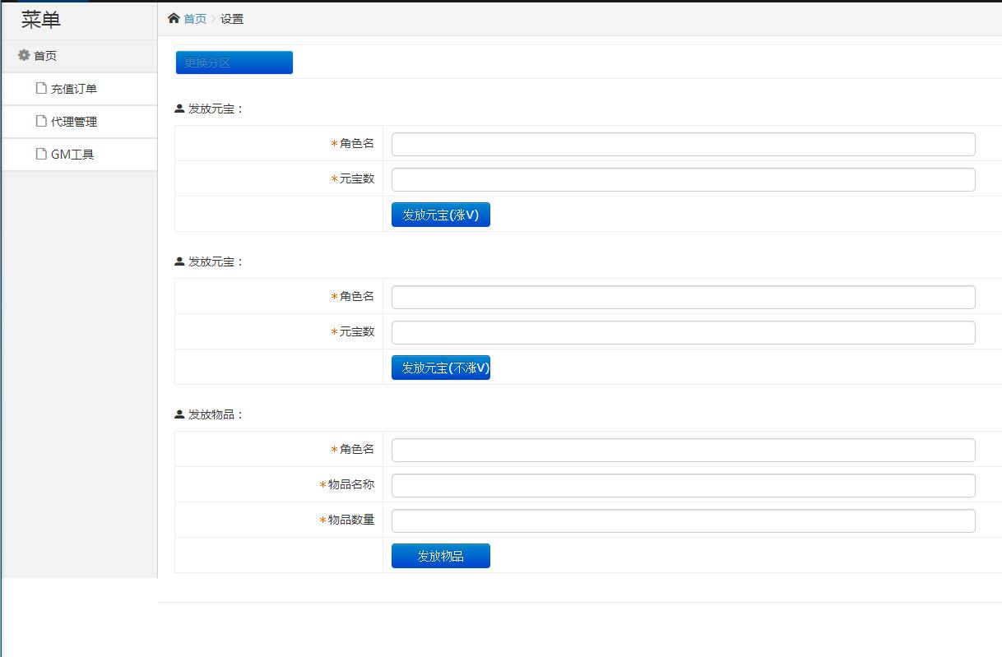The height and width of the screenshot is (657, 1002).
Task: Click the home icon in the breadcrumb bar
Action: pyautogui.click(x=173, y=17)
